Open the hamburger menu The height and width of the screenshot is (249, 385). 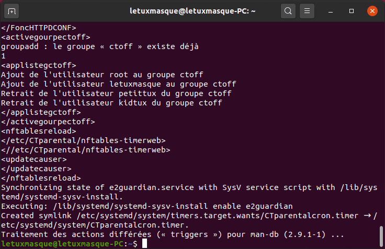[x=307, y=11]
